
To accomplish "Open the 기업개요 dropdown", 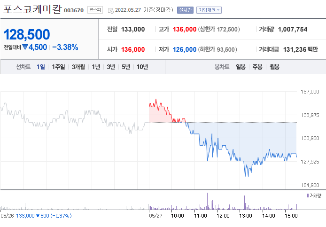I will [x=209, y=10].
